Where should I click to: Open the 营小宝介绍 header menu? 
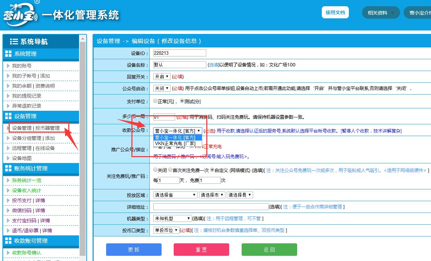pyautogui.click(x=418, y=13)
